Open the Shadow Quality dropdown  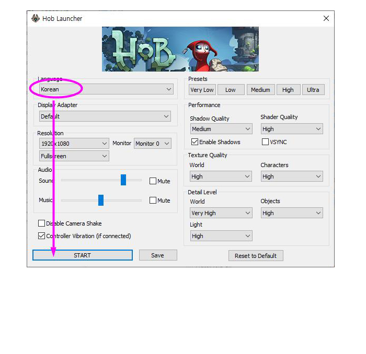[221, 129]
